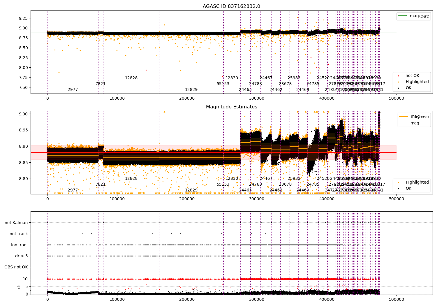
Task: Click obsid label 24783 in the AGASC ID plot
Action: [255, 84]
